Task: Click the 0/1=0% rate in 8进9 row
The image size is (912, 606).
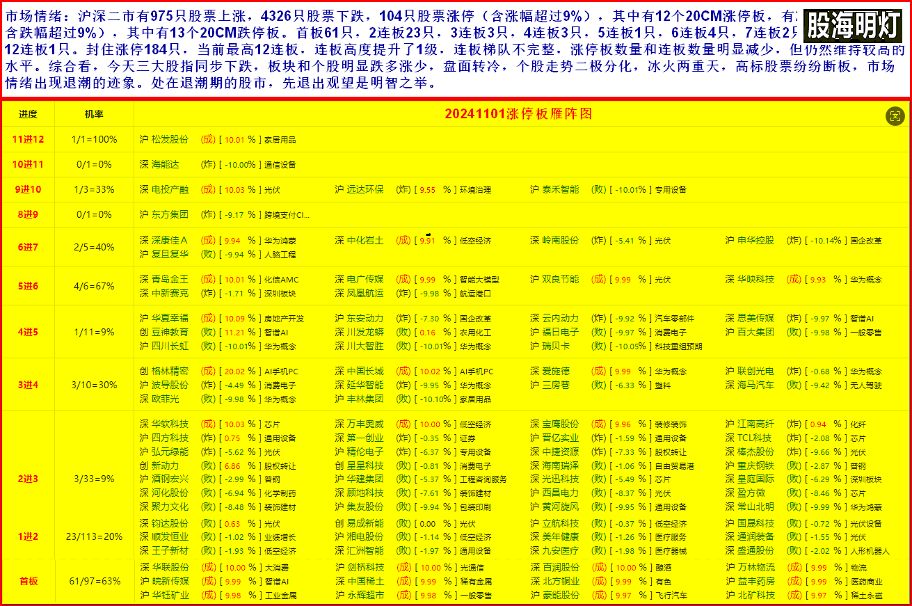Action: [94, 214]
